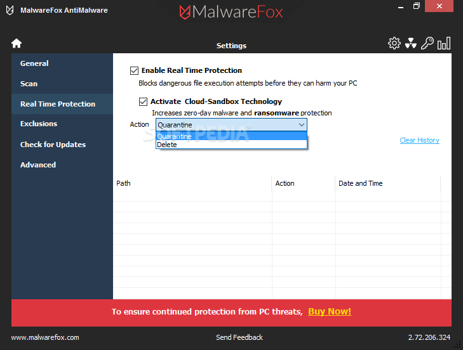Viewport: 463px width, 350px height.
Task: Toggle Enable Real Time Protection checkbox
Action: pos(135,70)
